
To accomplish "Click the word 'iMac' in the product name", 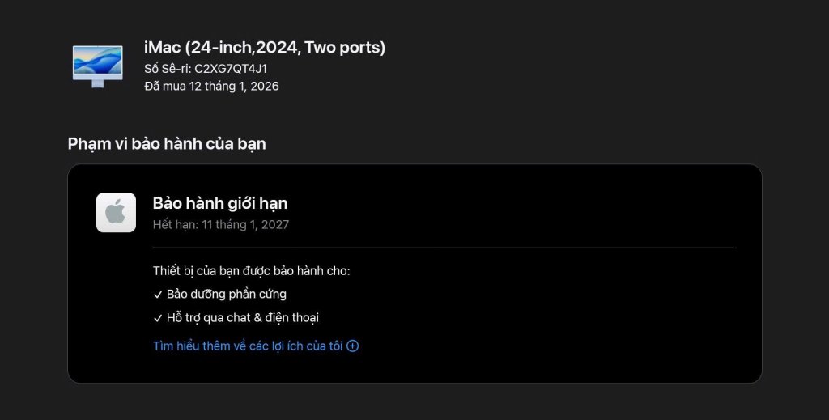I will (x=162, y=48).
